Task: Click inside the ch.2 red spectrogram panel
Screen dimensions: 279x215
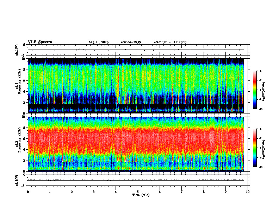Action: [136, 144]
